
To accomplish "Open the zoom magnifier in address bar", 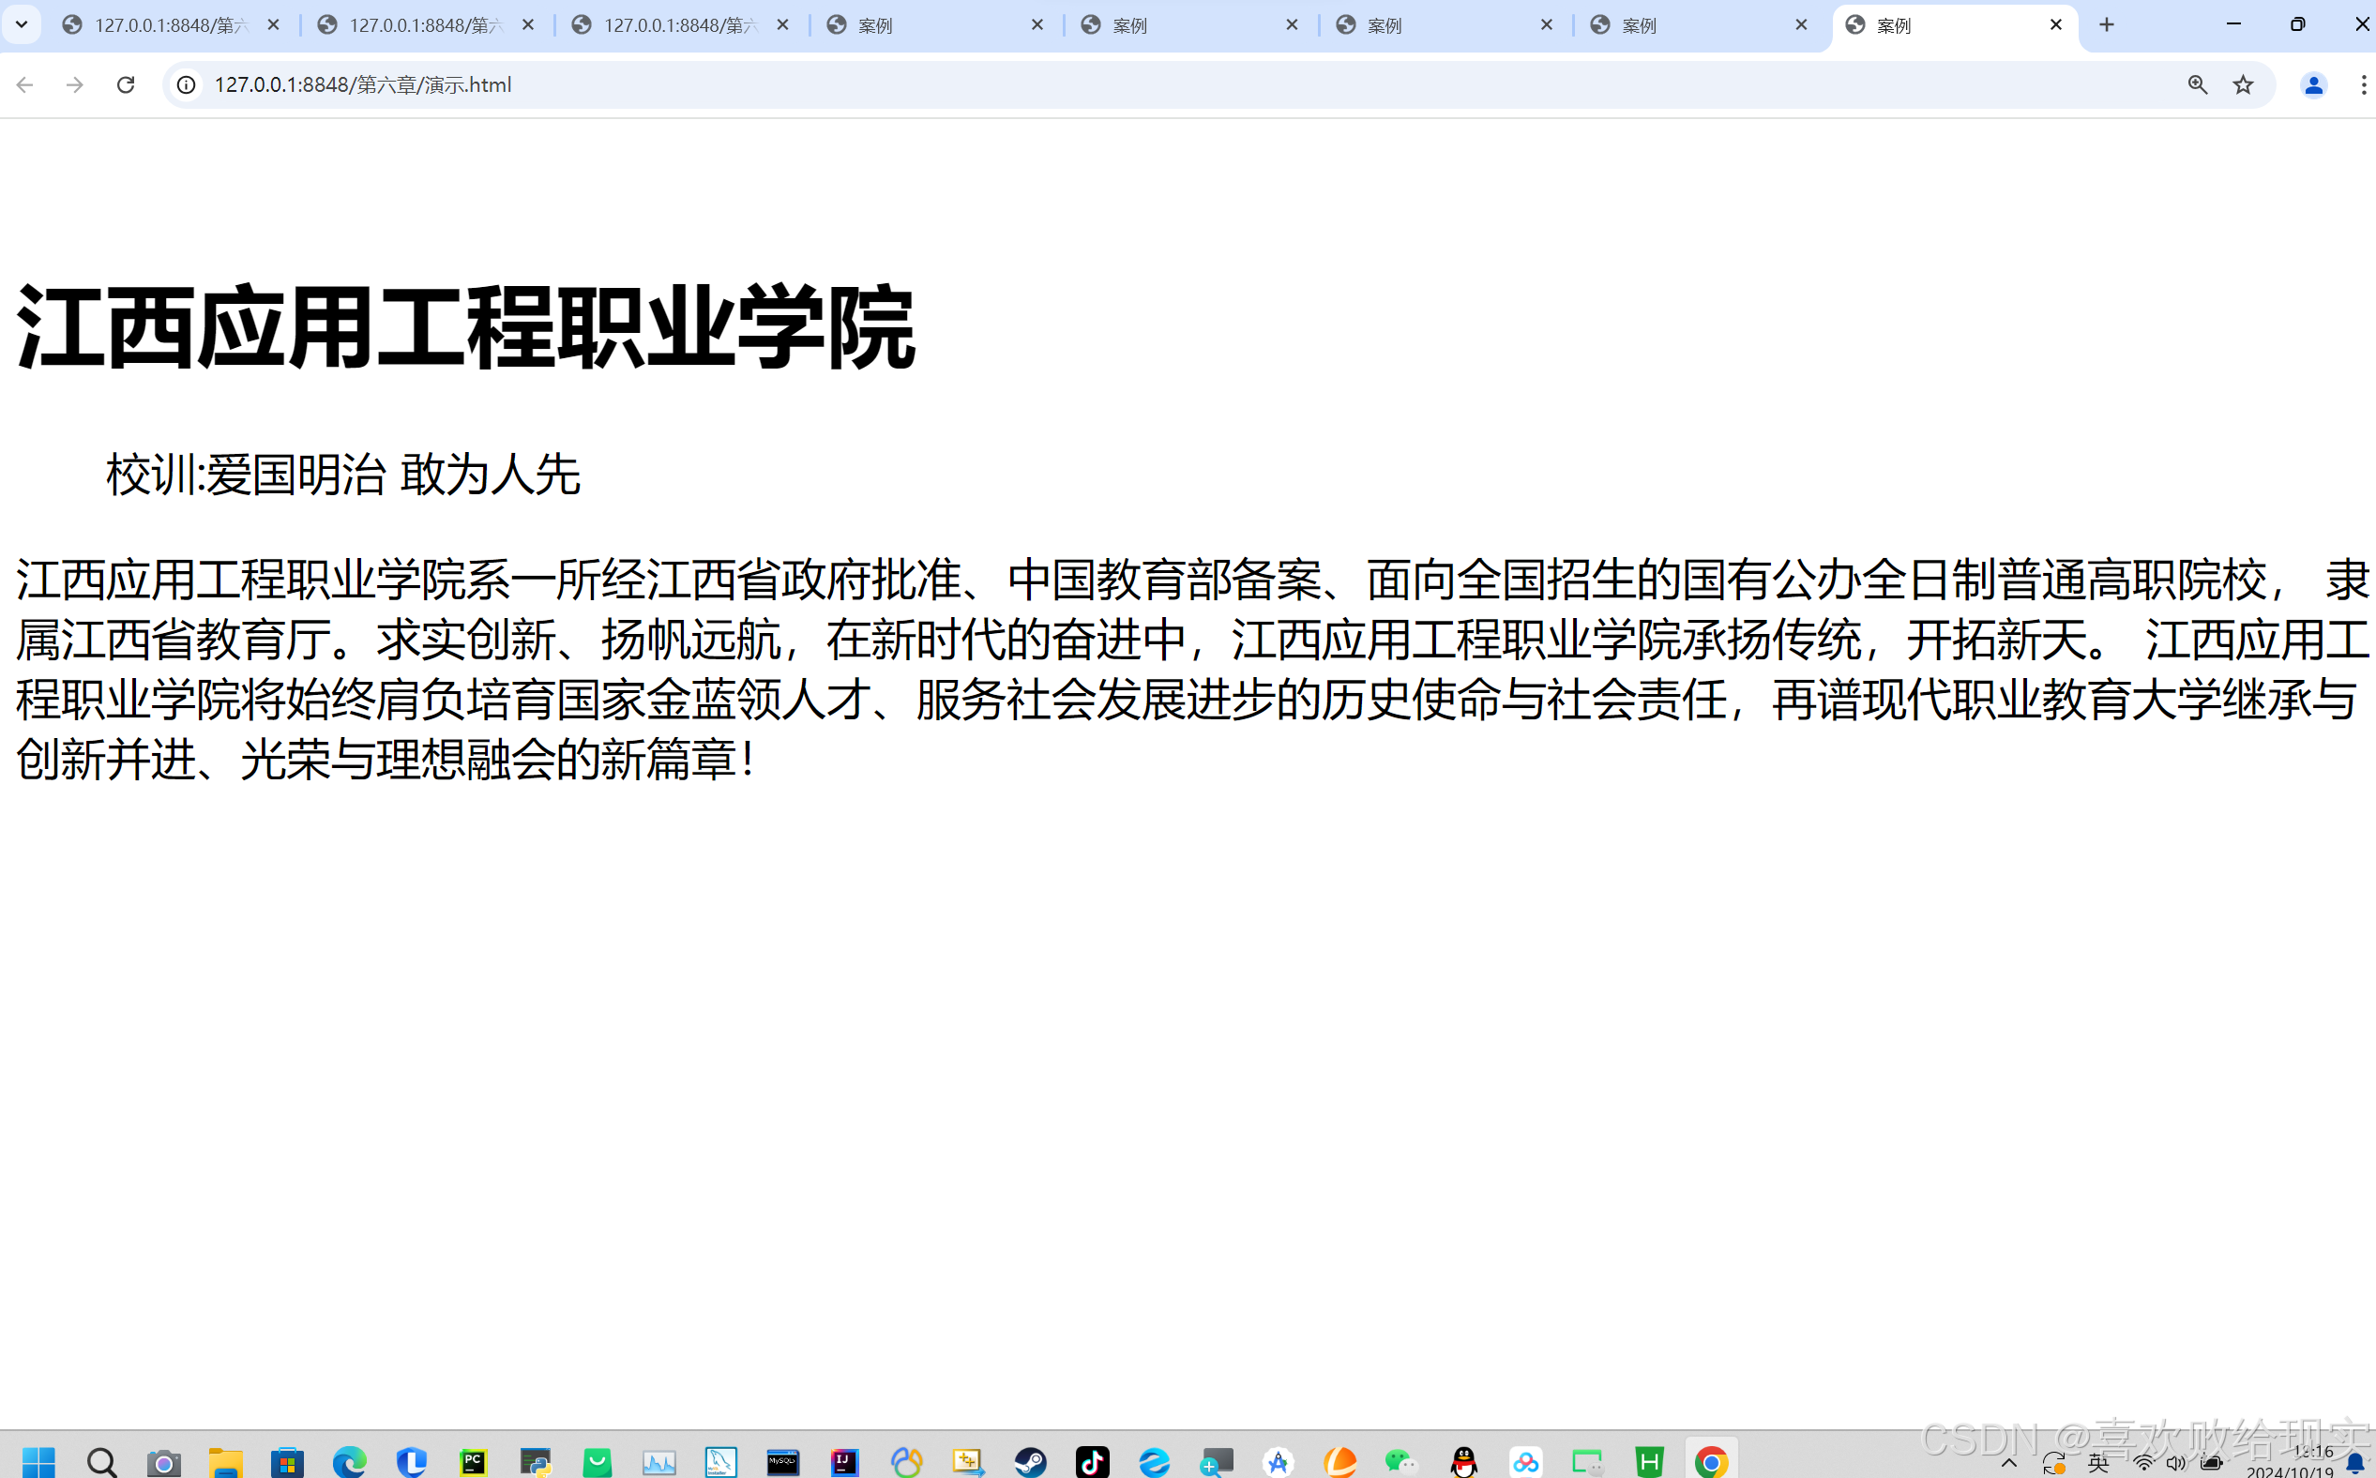I will (x=2197, y=85).
